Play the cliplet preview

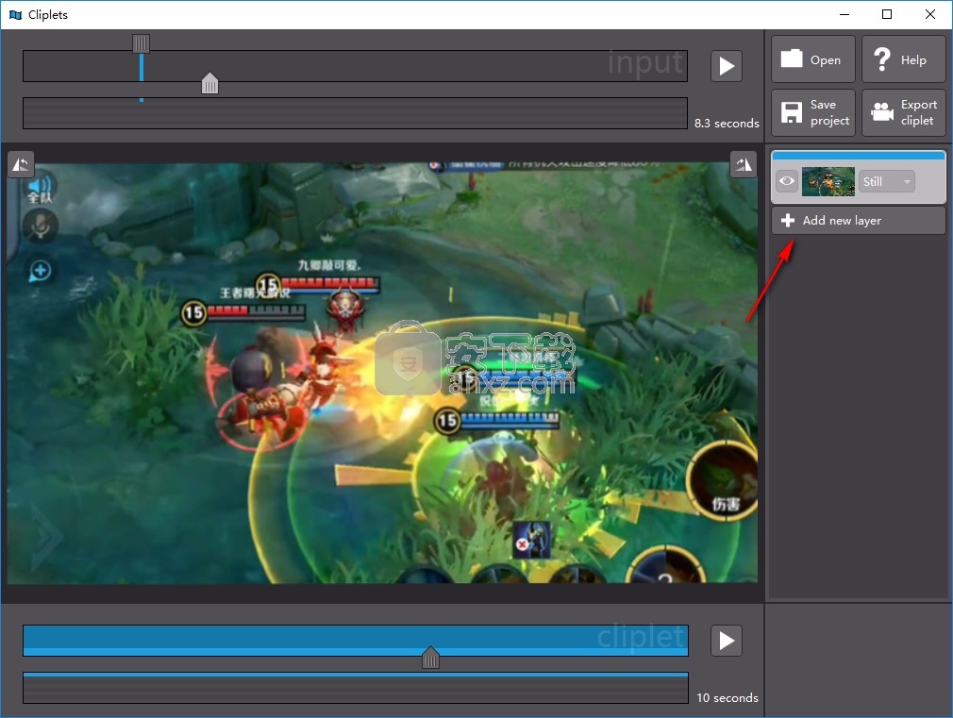pos(727,641)
